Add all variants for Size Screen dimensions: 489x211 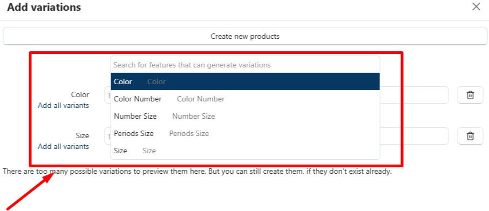[63, 146]
